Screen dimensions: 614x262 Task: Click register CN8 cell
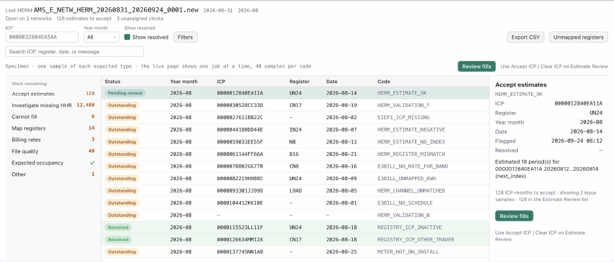pos(294,166)
